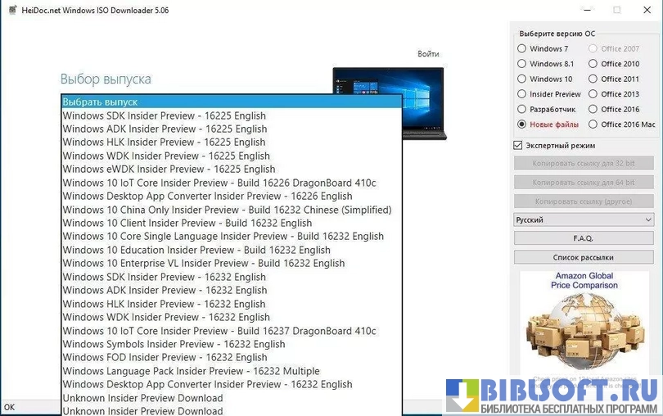Click the F.A.Q. button
Screen dimensions: 663x416
(584, 237)
